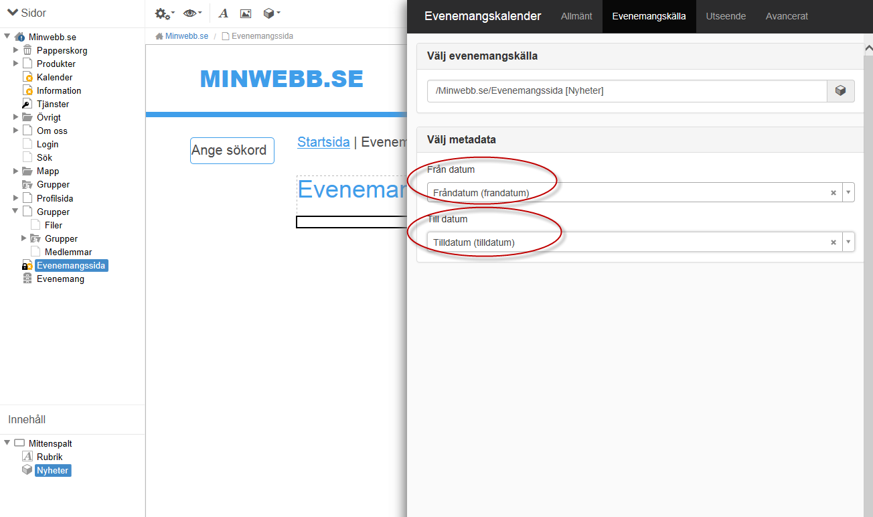
Task: Click the Kalender page icon
Action: click(27, 77)
